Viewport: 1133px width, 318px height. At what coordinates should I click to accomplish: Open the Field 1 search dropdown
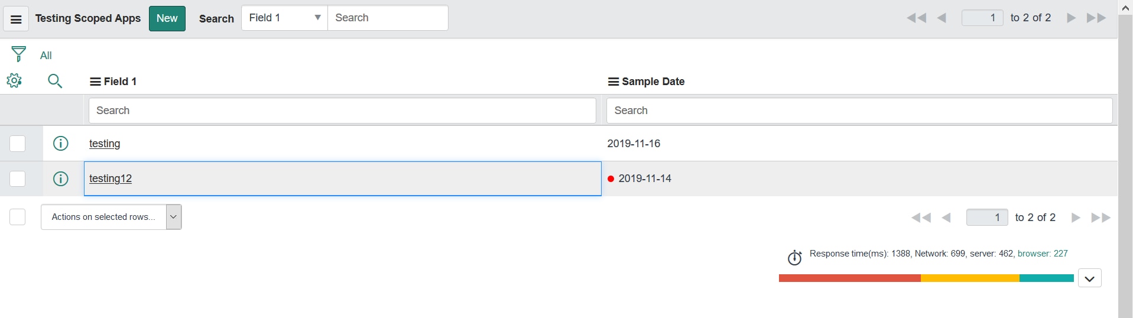[284, 18]
